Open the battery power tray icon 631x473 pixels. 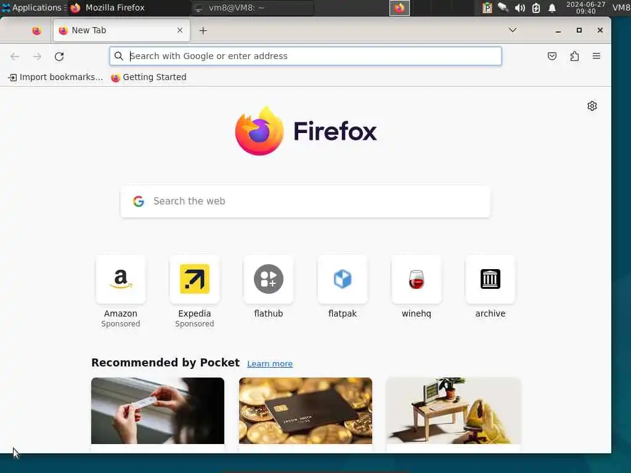(536, 8)
